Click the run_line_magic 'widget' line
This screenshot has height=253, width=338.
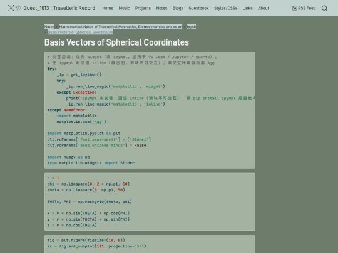coord(116,86)
